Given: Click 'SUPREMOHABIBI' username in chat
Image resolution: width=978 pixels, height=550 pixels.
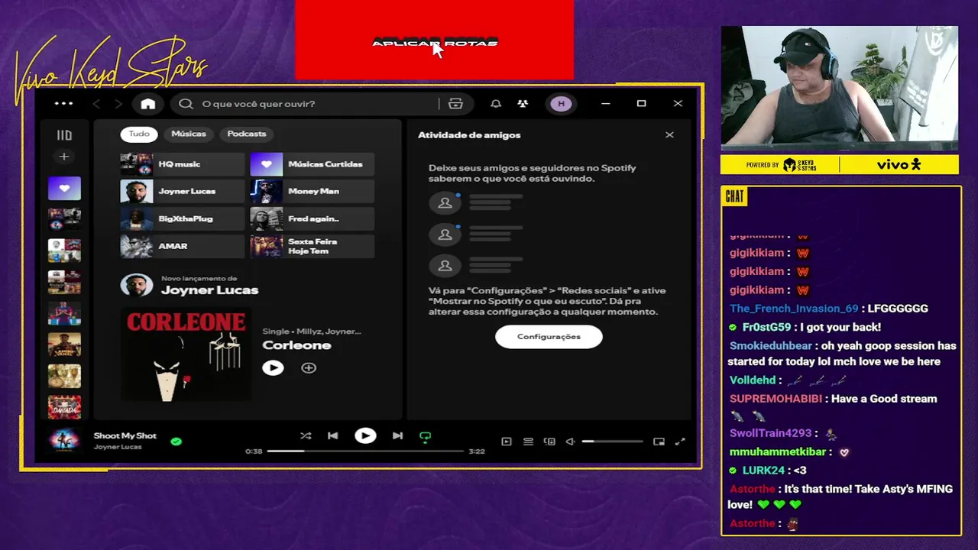Looking at the screenshot, I should click(776, 399).
